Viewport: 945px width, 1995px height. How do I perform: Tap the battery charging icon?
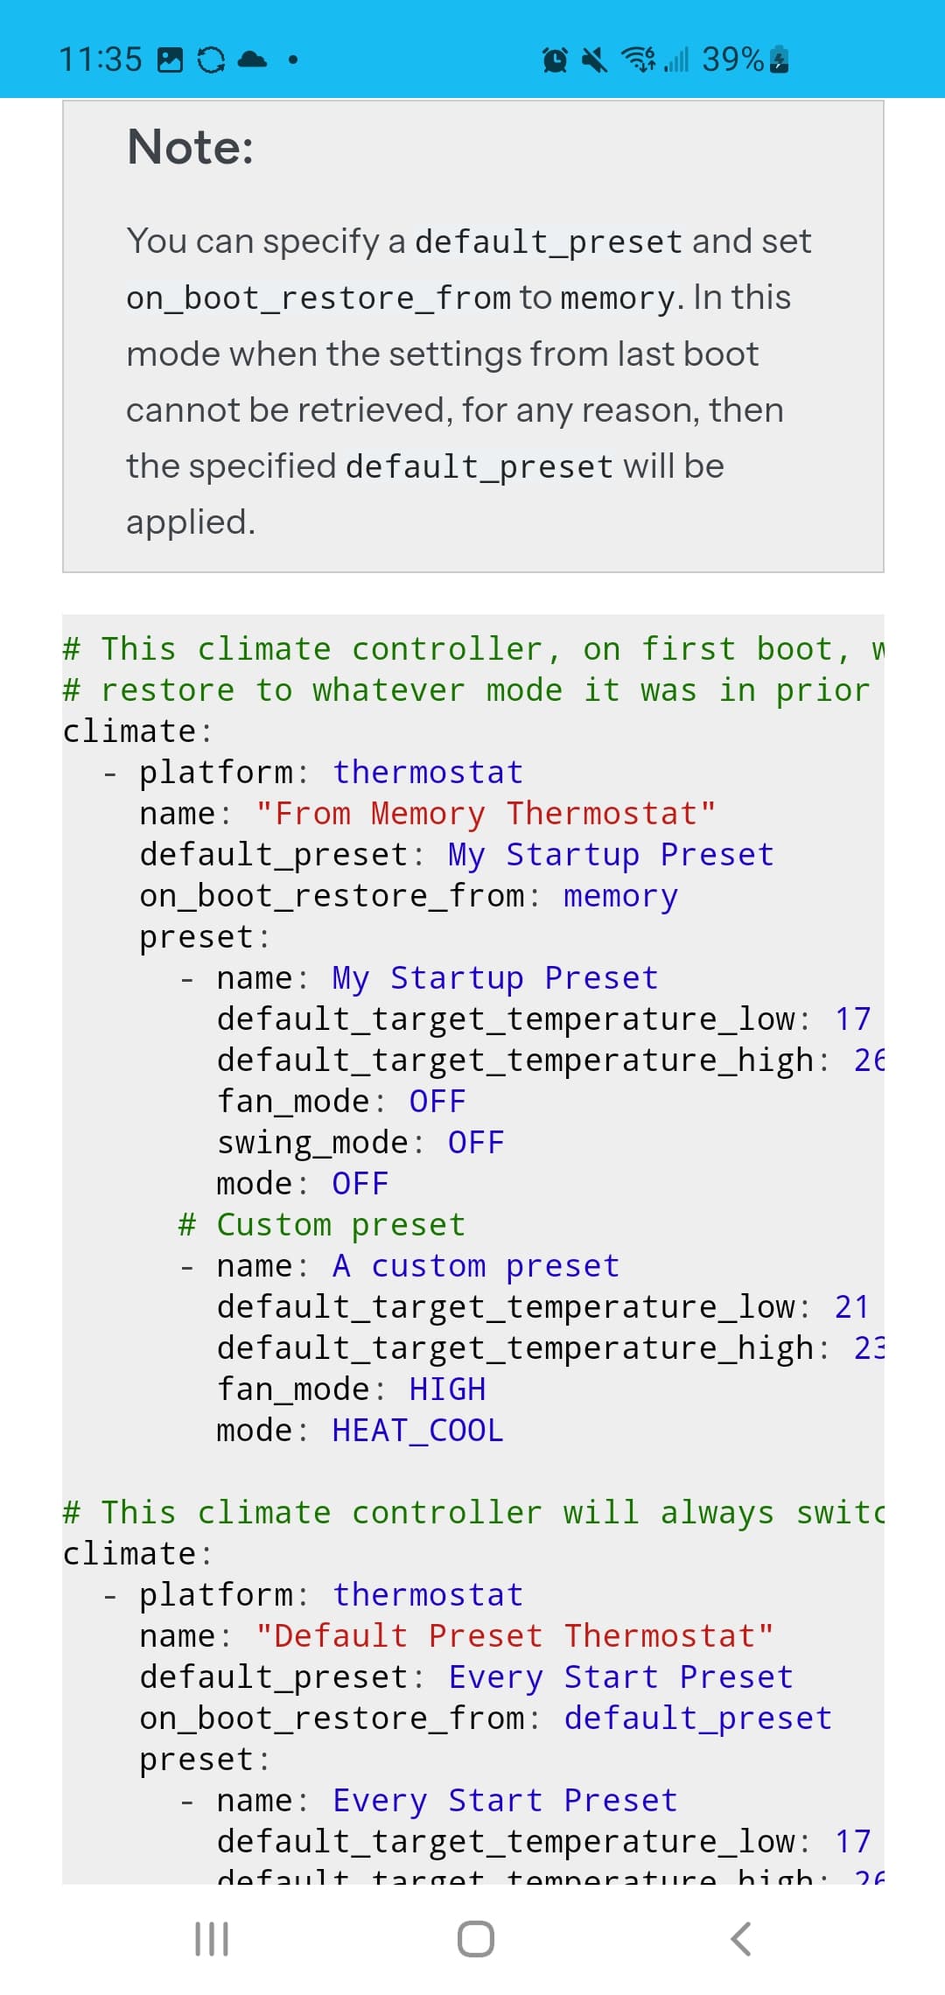[780, 60]
